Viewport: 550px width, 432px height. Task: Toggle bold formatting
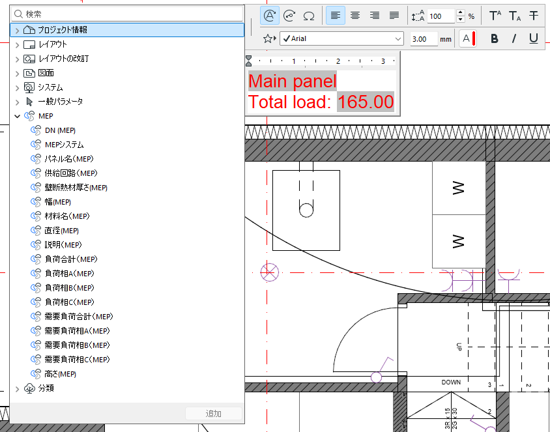(x=495, y=38)
